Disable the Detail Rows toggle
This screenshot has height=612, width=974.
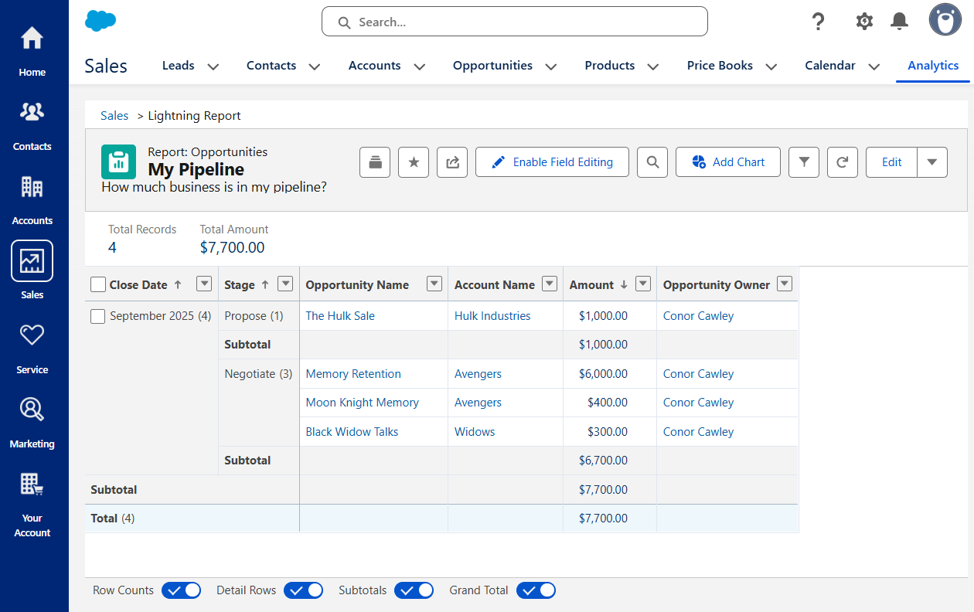303,590
